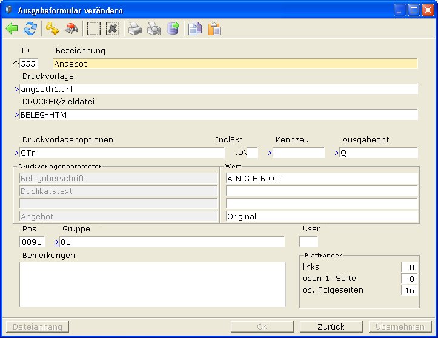Open lookup arrow beside Gruppe field
438x338 pixels.
[57, 242]
